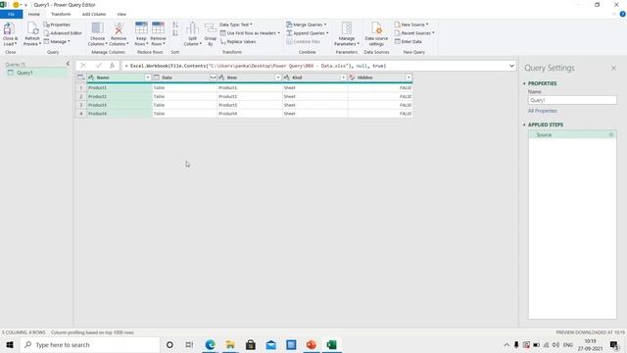Select row 4 number header
Viewport: 627px width, 353px height.
pos(81,114)
